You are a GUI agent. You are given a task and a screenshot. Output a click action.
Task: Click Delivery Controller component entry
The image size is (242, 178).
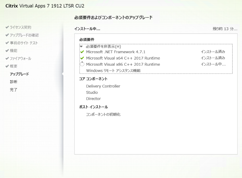pos(103,86)
